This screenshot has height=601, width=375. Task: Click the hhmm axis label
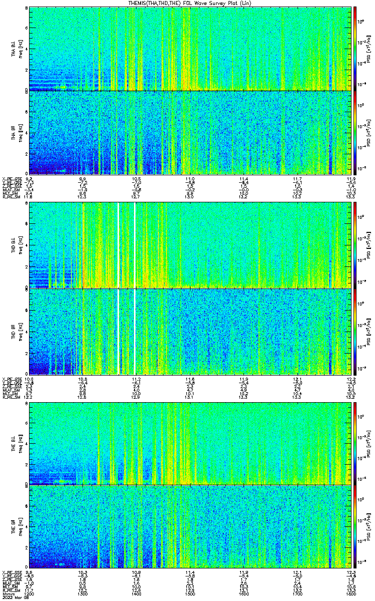click(x=7, y=593)
